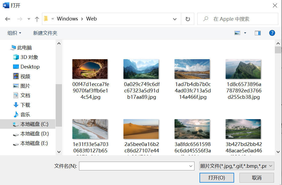The height and width of the screenshot is (185, 282).
Task: Select 3D 对象 folder in sidebar
Action: 29,57
